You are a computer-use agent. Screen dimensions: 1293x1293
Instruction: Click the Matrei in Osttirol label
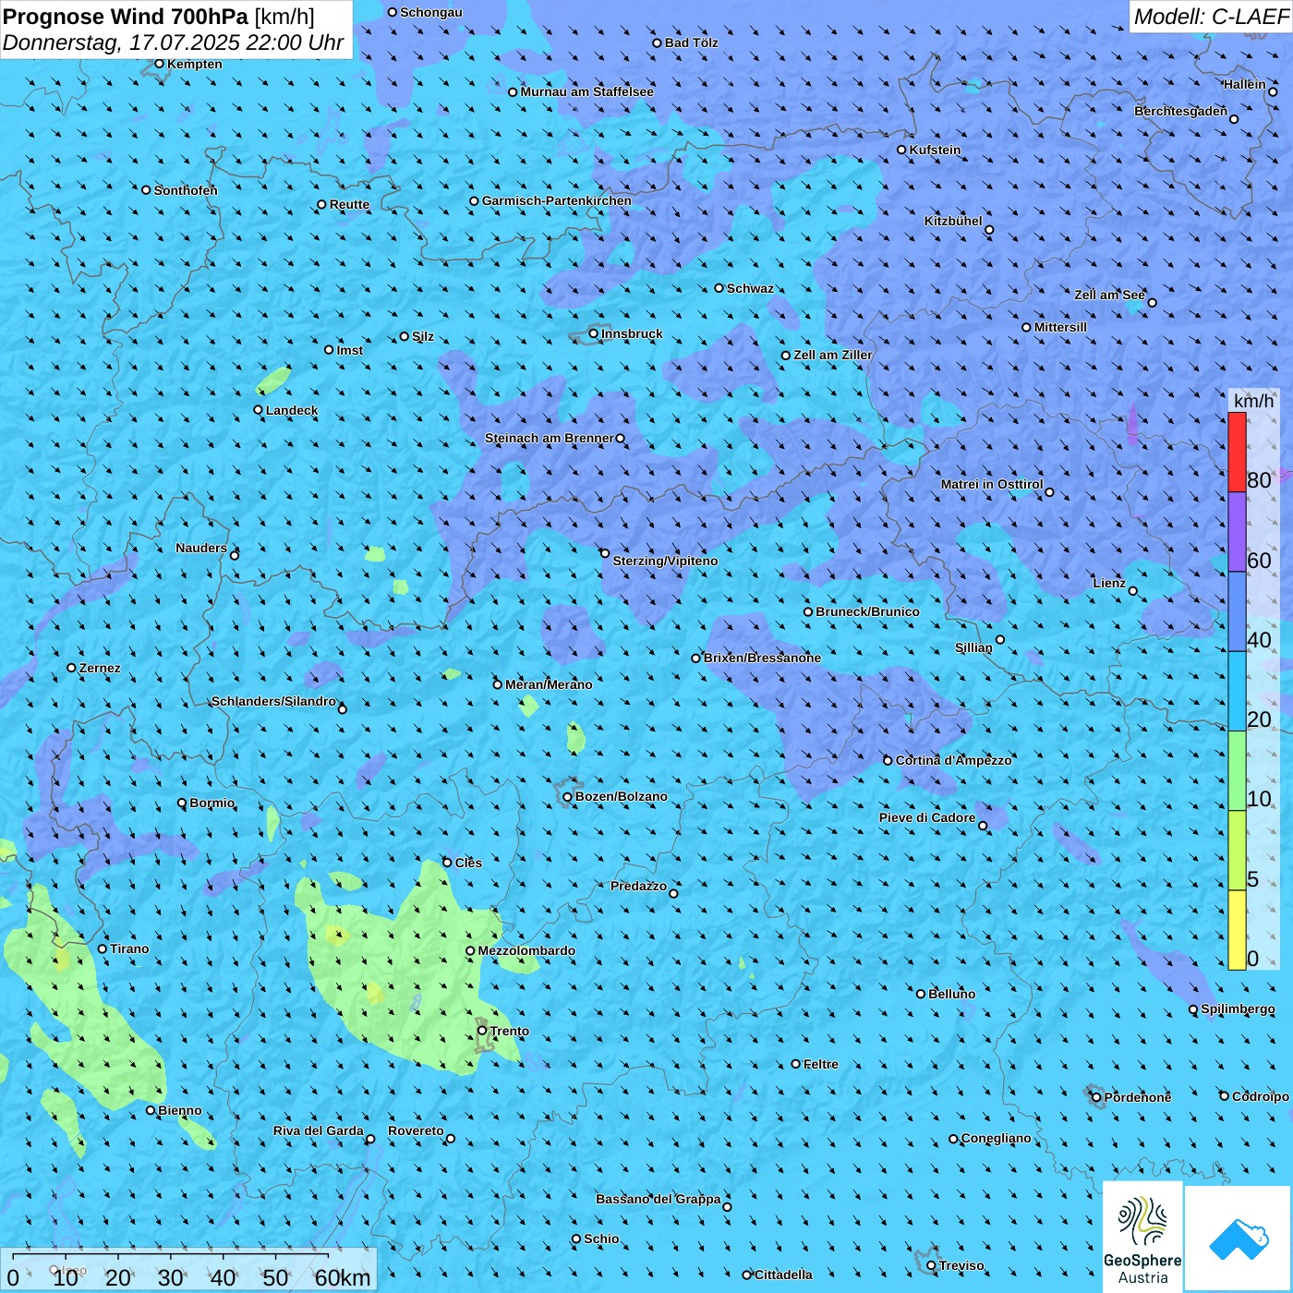tap(992, 484)
